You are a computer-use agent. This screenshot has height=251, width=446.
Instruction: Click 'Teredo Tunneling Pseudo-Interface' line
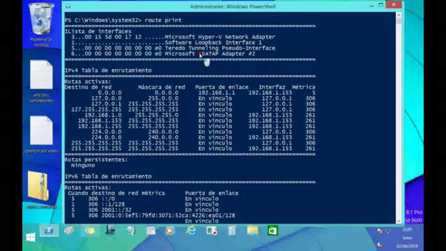220,48
